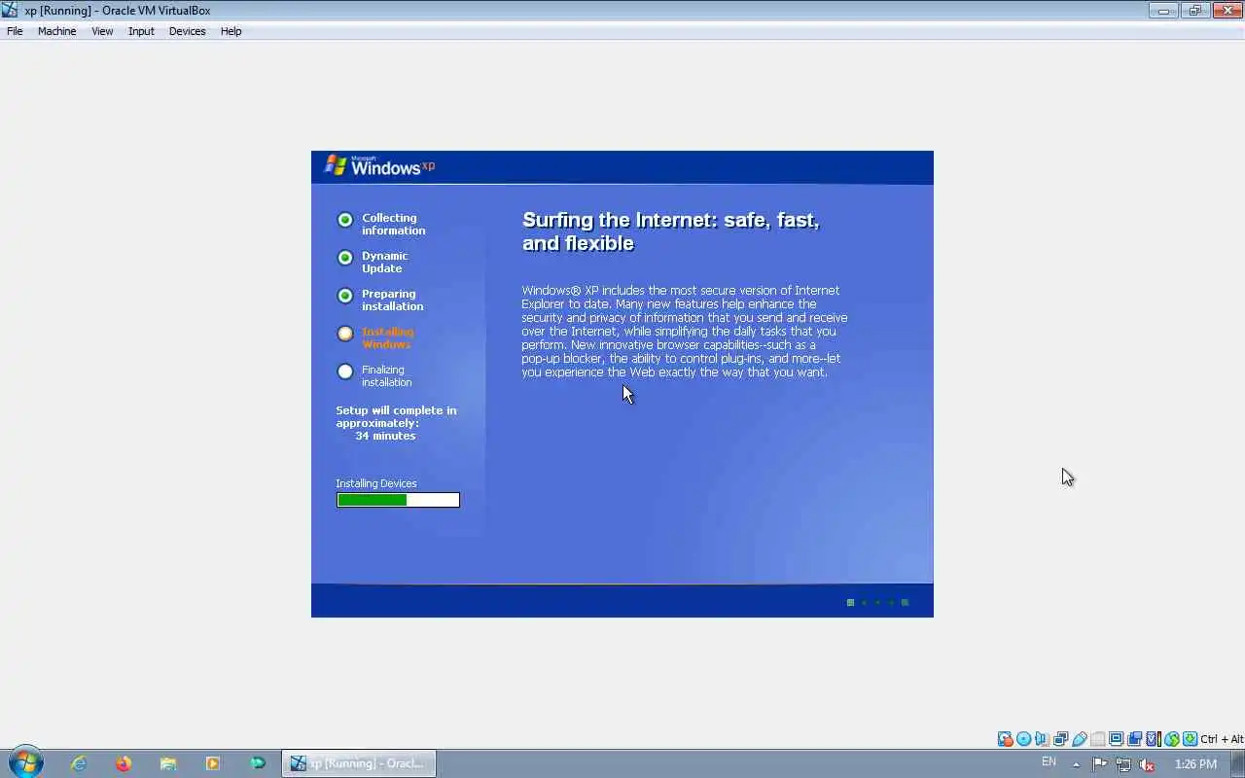Click the Dynamic Update step indicator
The height and width of the screenshot is (778, 1245).
coord(345,258)
